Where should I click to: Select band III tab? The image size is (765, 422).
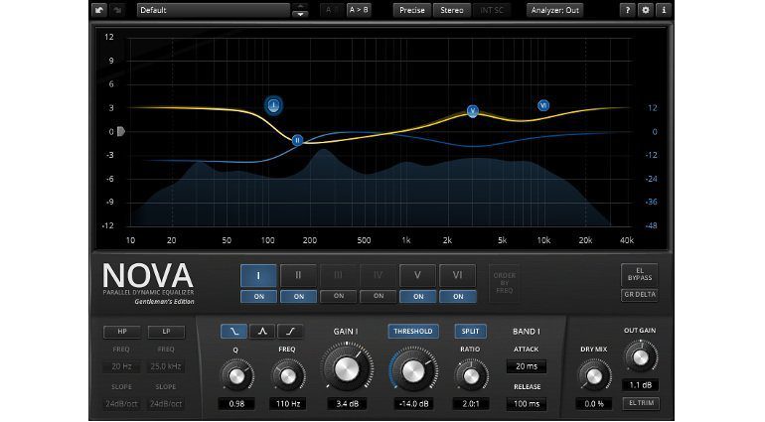(338, 276)
